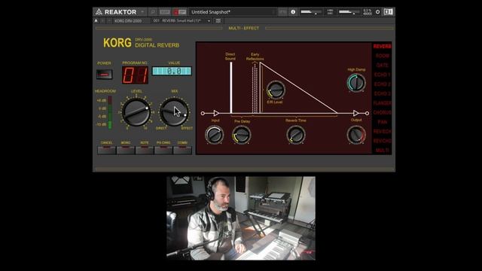Screen dimensions: 482x271
Task: Click the PROGRAM NO. red LED display
Action: pos(135,75)
